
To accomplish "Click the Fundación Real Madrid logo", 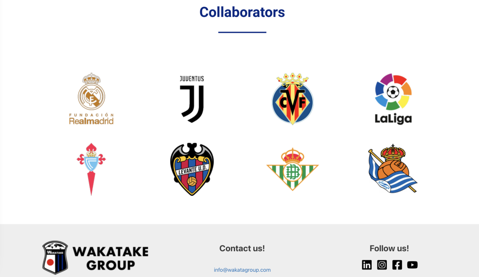I will [x=91, y=99].
